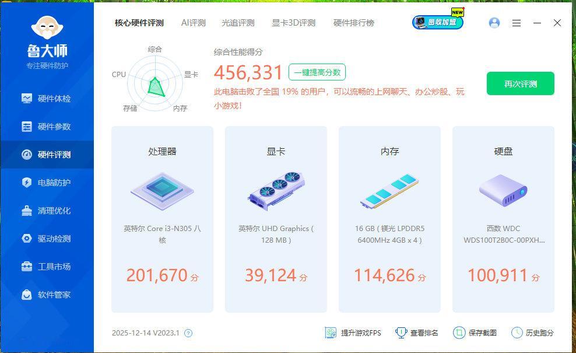Open the user account avatar icon
Screen dimensions: 576x353
[x=494, y=23]
